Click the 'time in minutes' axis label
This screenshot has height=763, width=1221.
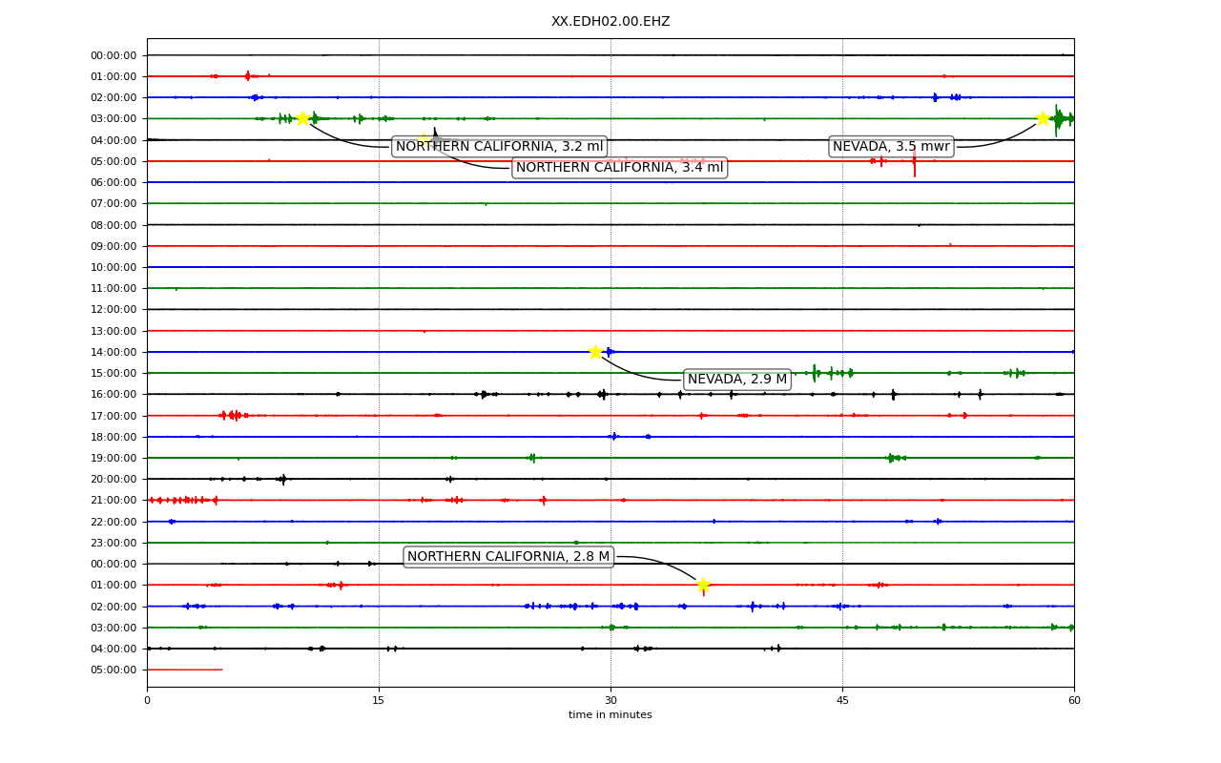pyautogui.click(x=610, y=715)
